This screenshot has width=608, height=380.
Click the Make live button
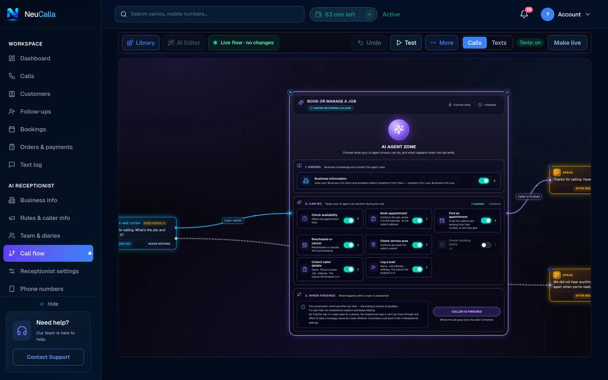pyautogui.click(x=567, y=43)
